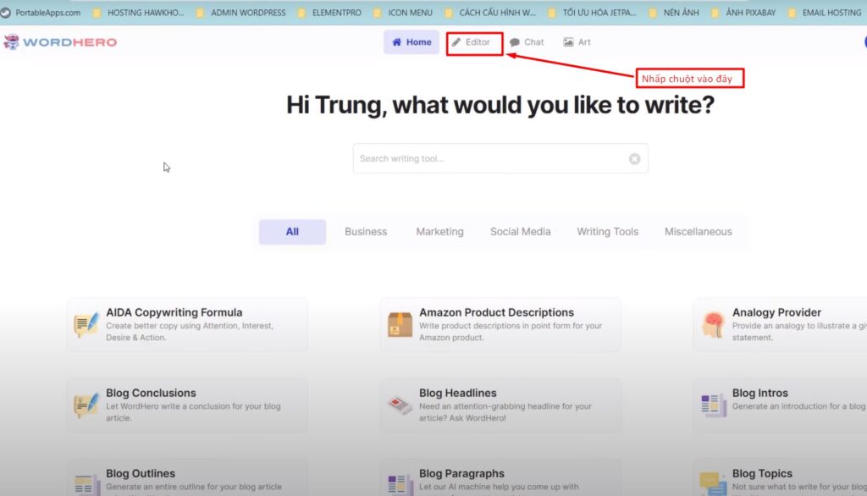Focus the Search writing tool field
This screenshot has height=496, width=867.
pyautogui.click(x=500, y=158)
